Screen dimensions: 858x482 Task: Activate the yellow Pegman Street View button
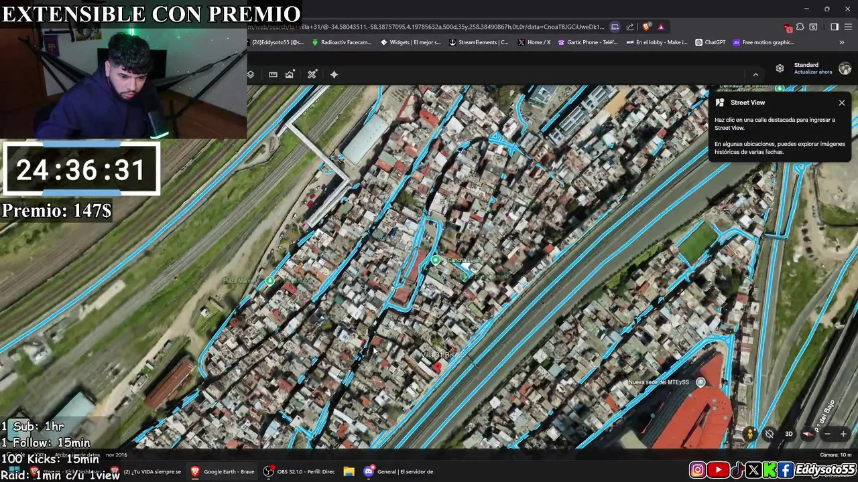coord(750,434)
